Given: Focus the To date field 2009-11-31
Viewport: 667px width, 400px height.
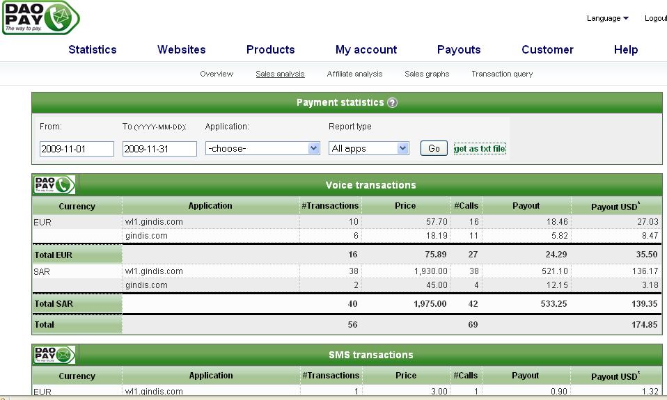Looking at the screenshot, I should (159, 149).
